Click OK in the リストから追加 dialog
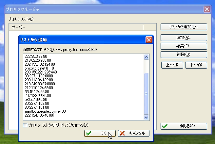The height and width of the screenshot is (144, 215). 100,133
